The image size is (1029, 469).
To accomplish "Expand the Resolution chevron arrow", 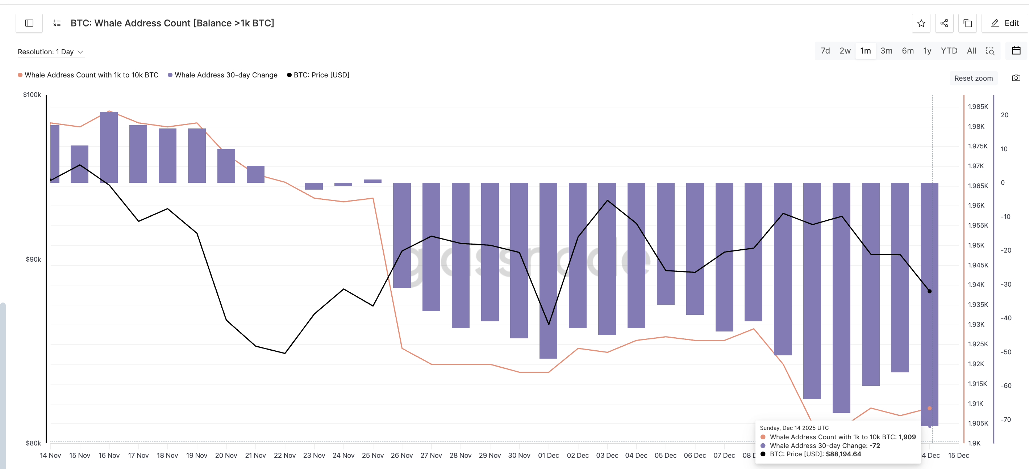I will (81, 52).
